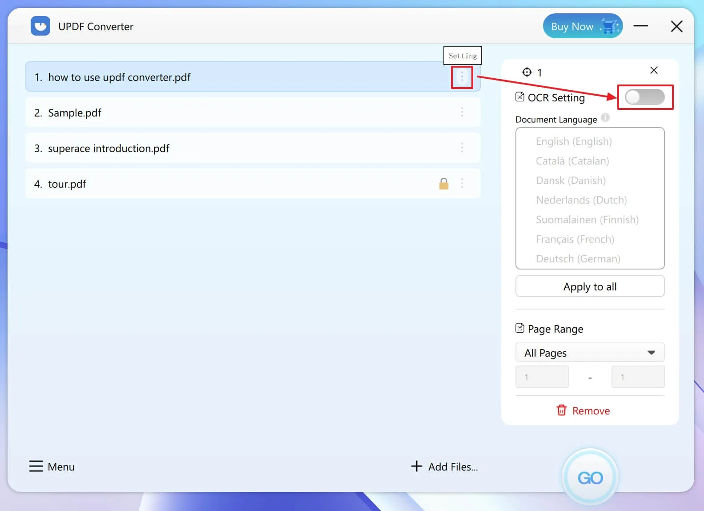Viewport: 704px width, 511px height.
Task: Open the three-dot settings for tour.pdf
Action: [x=462, y=183]
